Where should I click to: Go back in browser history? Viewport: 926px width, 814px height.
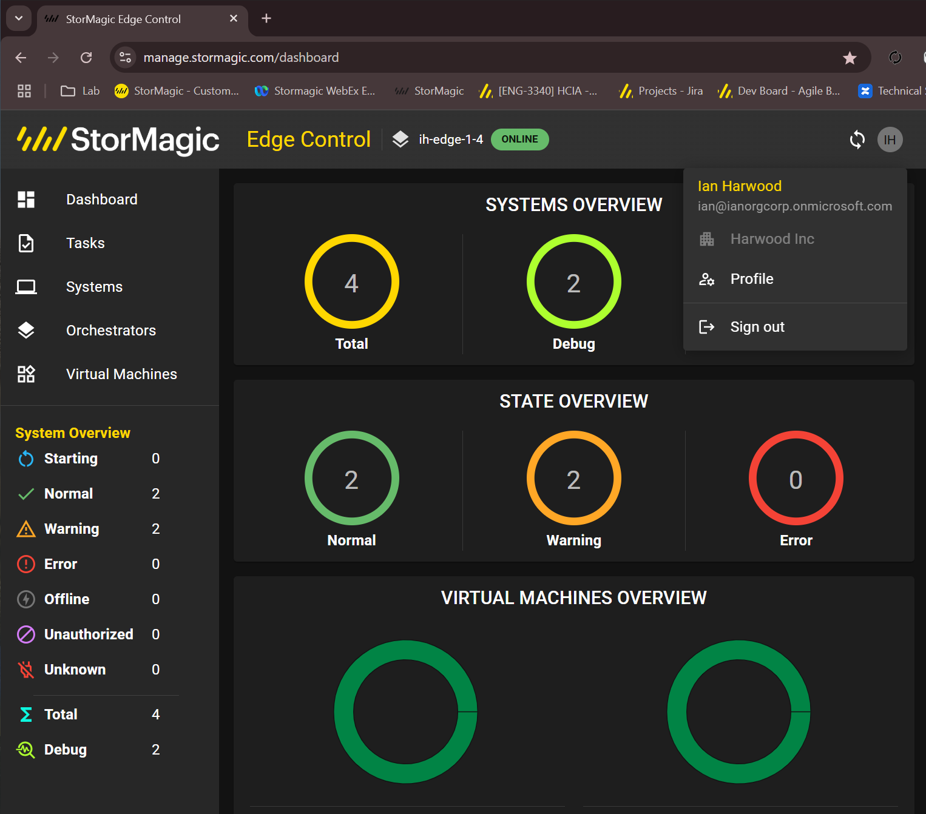[x=21, y=58]
